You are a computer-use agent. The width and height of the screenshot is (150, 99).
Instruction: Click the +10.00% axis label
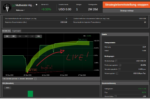coord(96,41)
